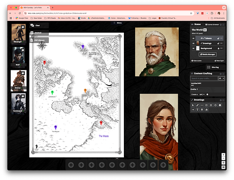Screen dimensions: 234x180
Task: Open the Foundry Virtual Ta... bookmark
Action: coord(167,18)
